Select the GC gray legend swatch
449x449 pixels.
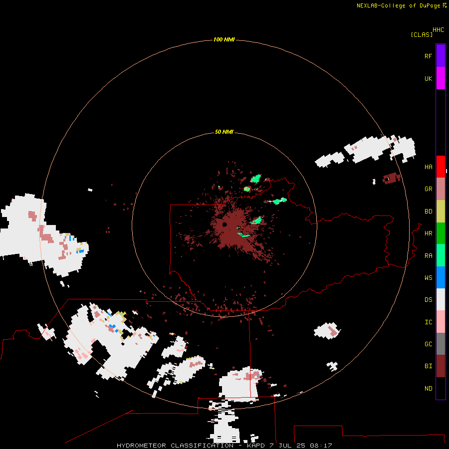tap(441, 344)
